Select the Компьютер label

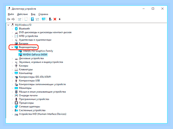point(26,73)
